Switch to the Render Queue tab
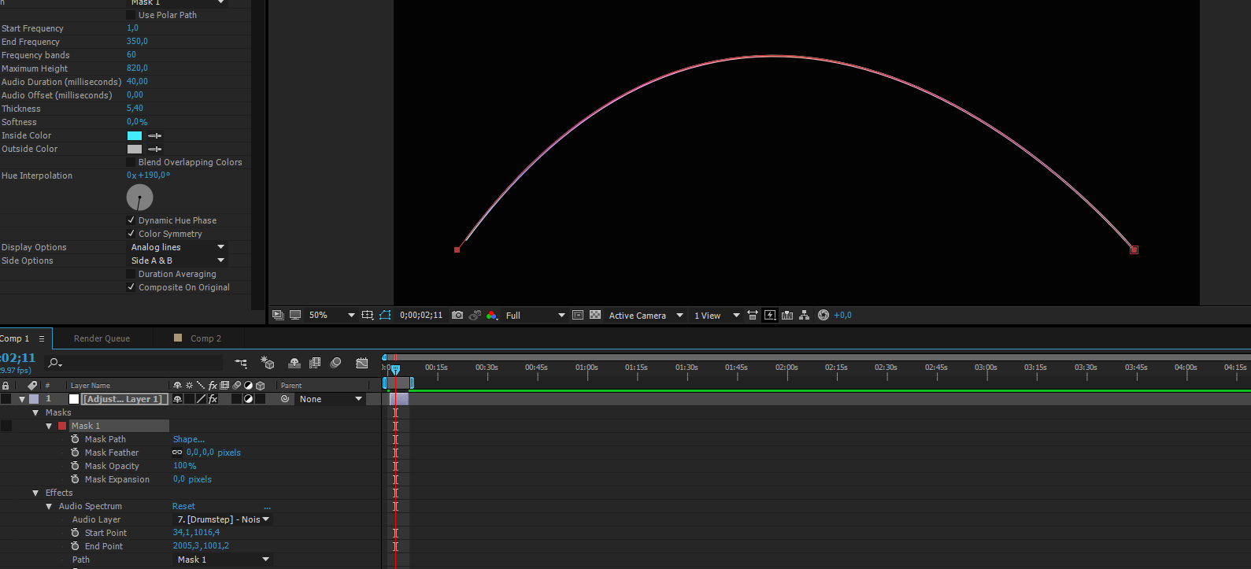Screen dimensions: 1251x569 [x=102, y=338]
